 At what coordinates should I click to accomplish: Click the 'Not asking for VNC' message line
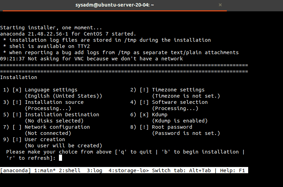[91, 59]
